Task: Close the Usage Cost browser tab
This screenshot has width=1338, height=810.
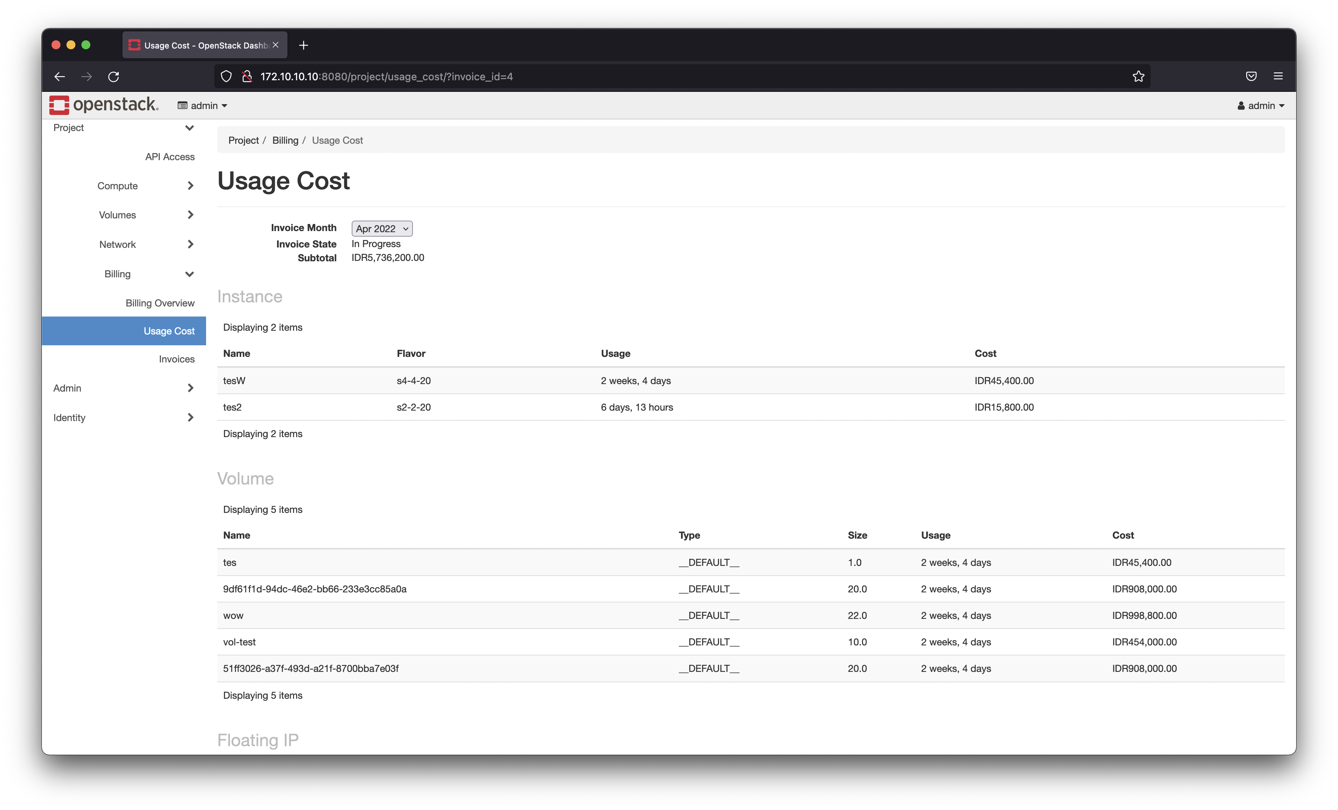Action: (276, 45)
